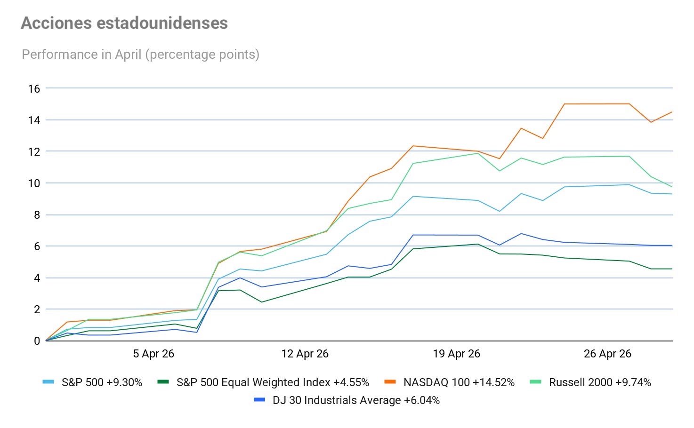The image size is (694, 428).
Task: Select the 'S&P 500 +9.30%' legend label
Action: pos(102,382)
